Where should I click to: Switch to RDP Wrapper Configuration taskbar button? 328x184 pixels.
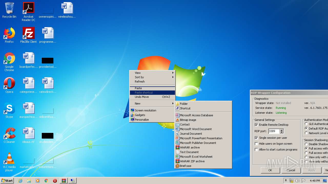(73, 181)
